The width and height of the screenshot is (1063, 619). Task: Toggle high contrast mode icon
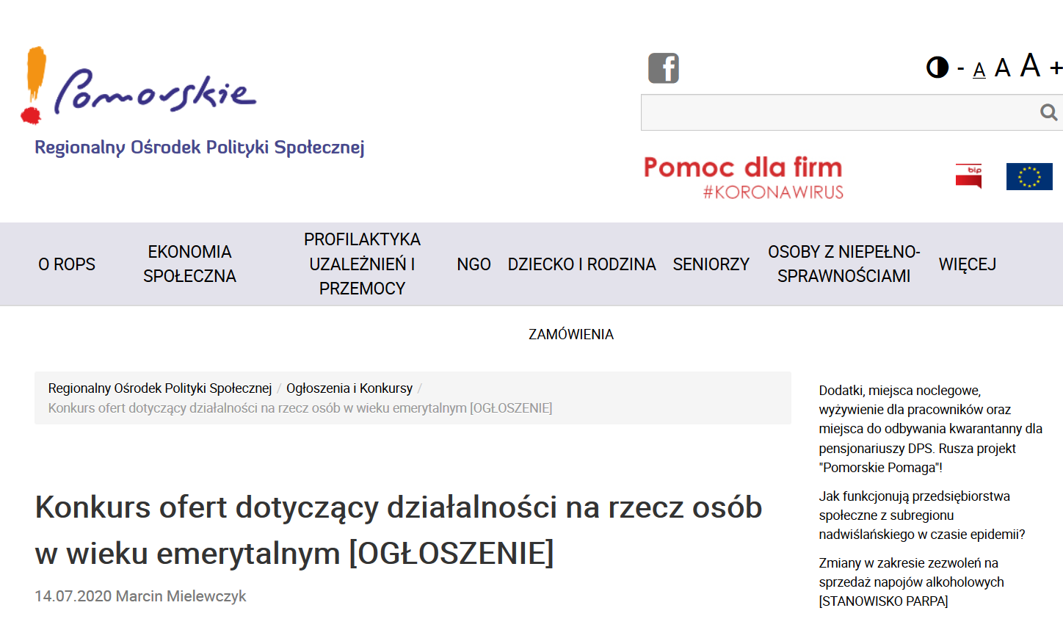coord(937,68)
